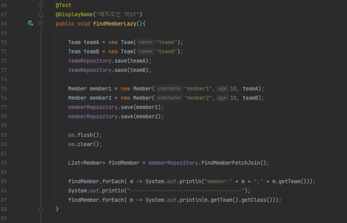Viewport: 347px width, 223px height.
Task: Click line number 68 in the gutter
Action: tap(4, 24)
